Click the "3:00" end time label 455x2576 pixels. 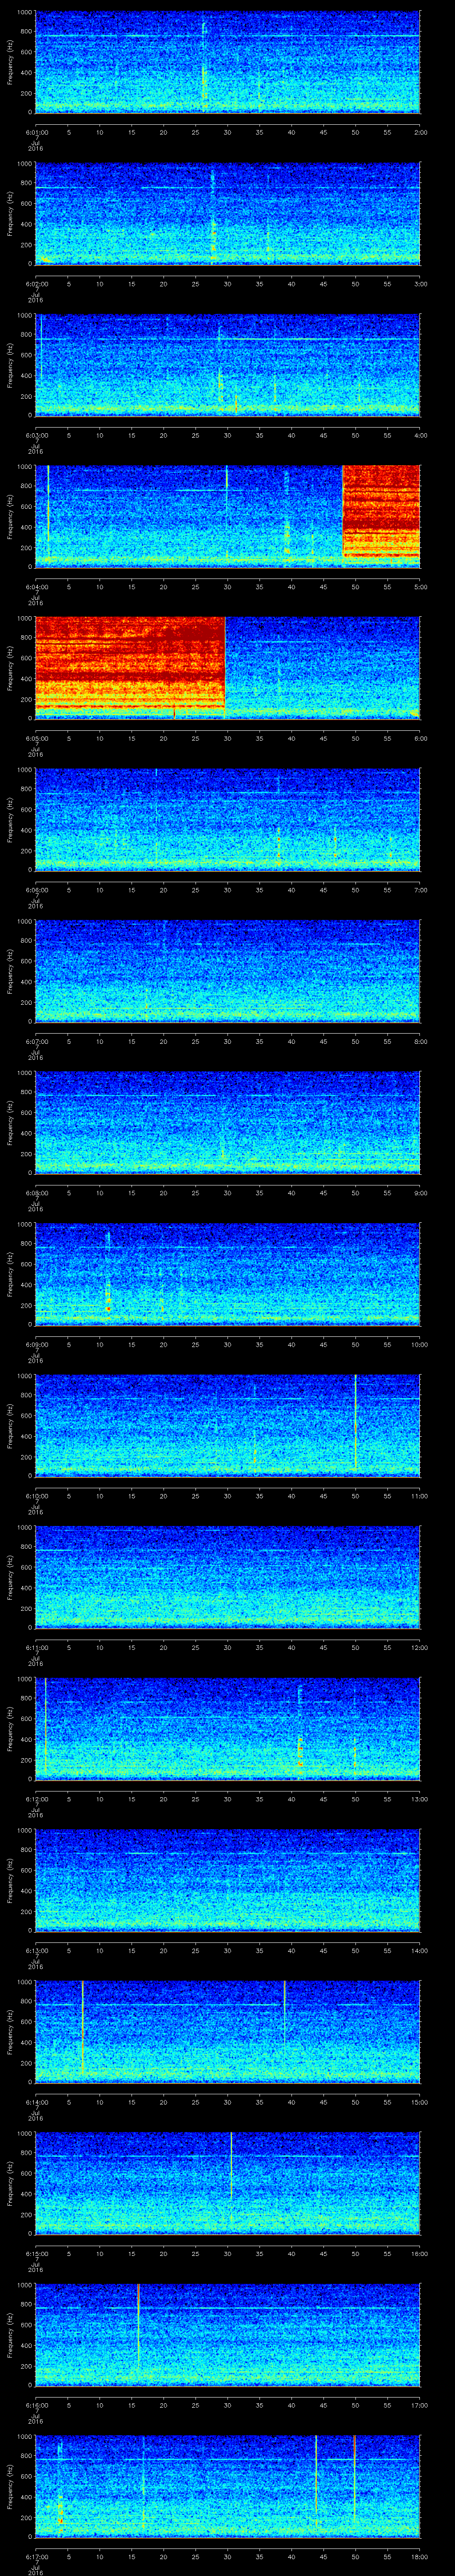coord(420,284)
